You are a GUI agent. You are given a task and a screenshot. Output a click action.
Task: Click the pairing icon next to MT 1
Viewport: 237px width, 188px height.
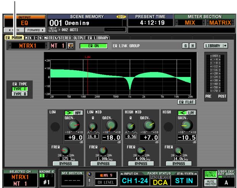[x=71, y=46]
